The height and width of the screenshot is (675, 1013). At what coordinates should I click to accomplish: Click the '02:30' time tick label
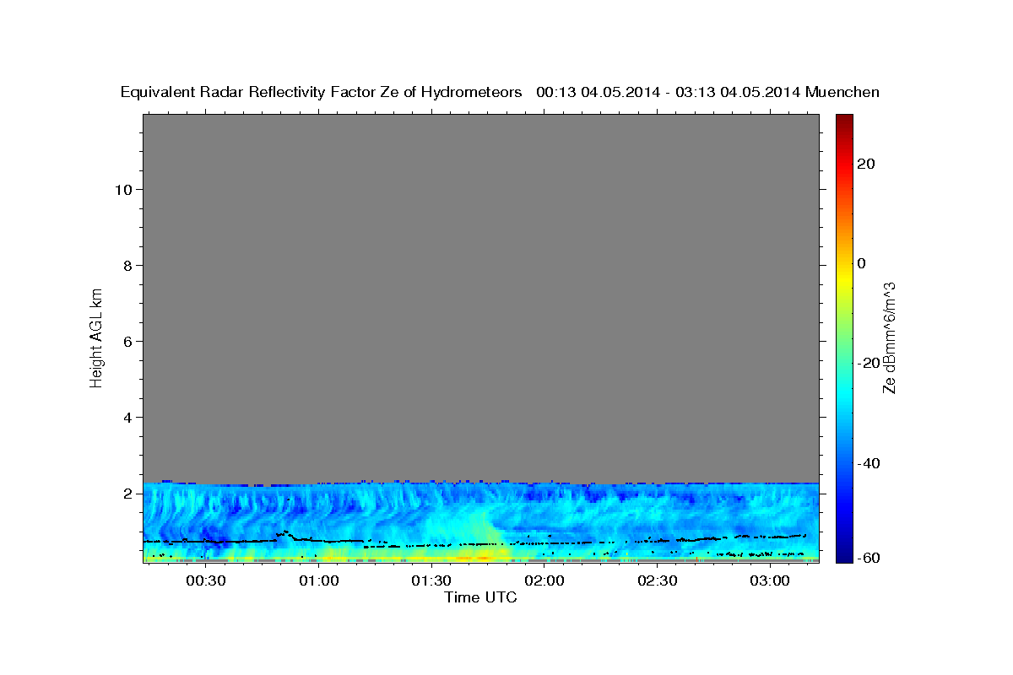click(657, 580)
